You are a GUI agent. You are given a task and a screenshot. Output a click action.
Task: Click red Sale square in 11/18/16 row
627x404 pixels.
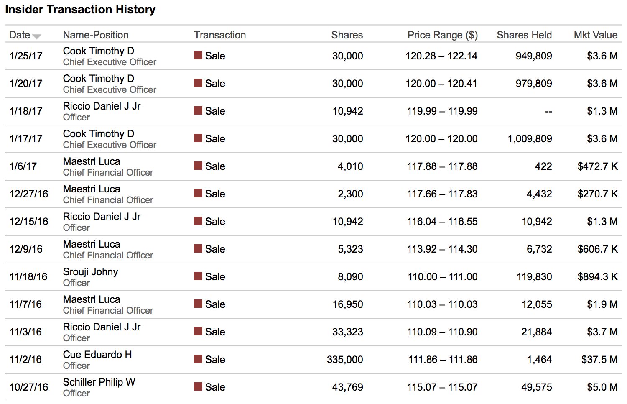pos(198,276)
